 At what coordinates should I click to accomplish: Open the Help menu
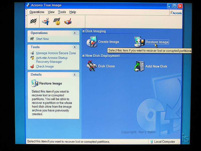[x=73, y=12]
